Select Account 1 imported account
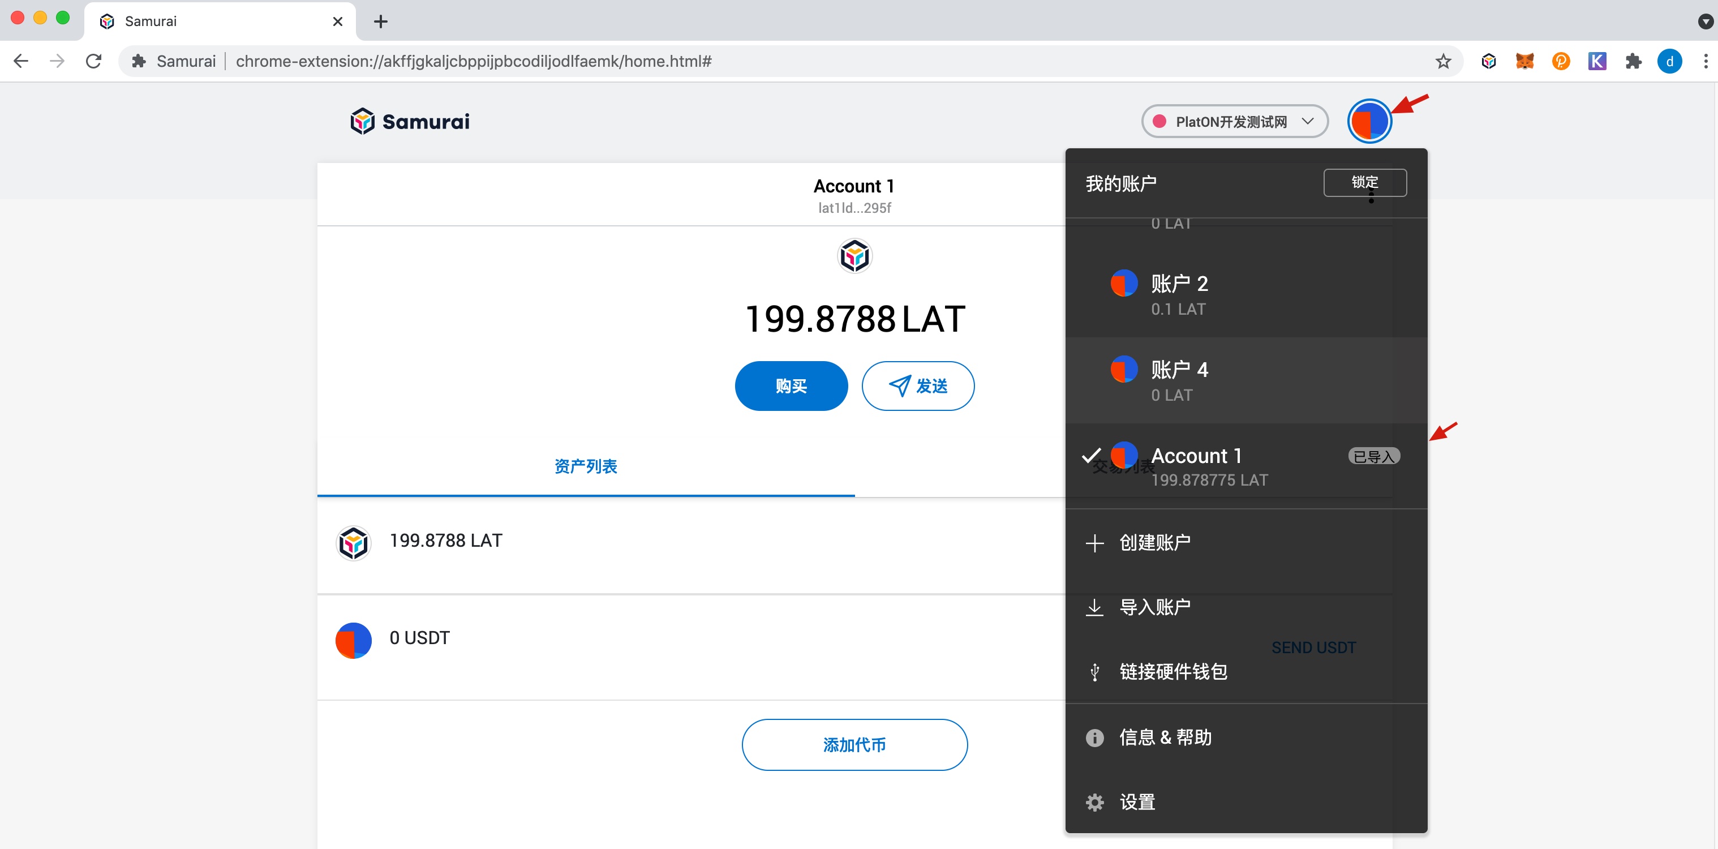This screenshot has height=849, width=1718. click(1246, 466)
